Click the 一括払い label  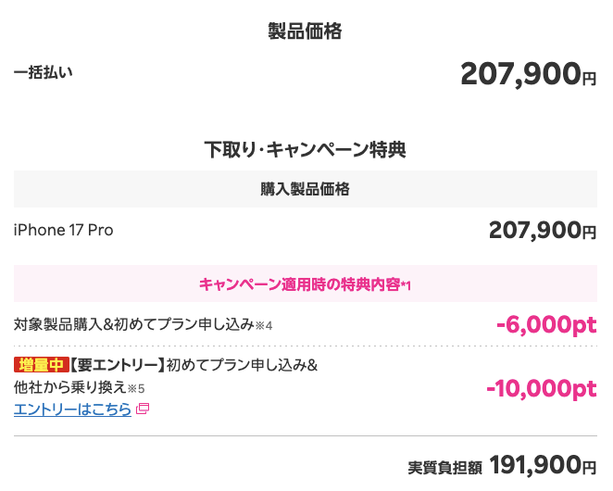pyautogui.click(x=44, y=72)
